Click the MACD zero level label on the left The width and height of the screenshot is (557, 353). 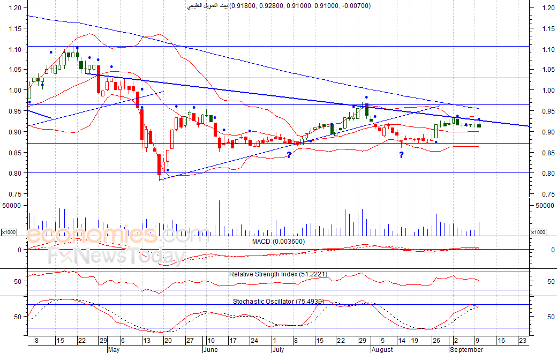tap(19, 250)
